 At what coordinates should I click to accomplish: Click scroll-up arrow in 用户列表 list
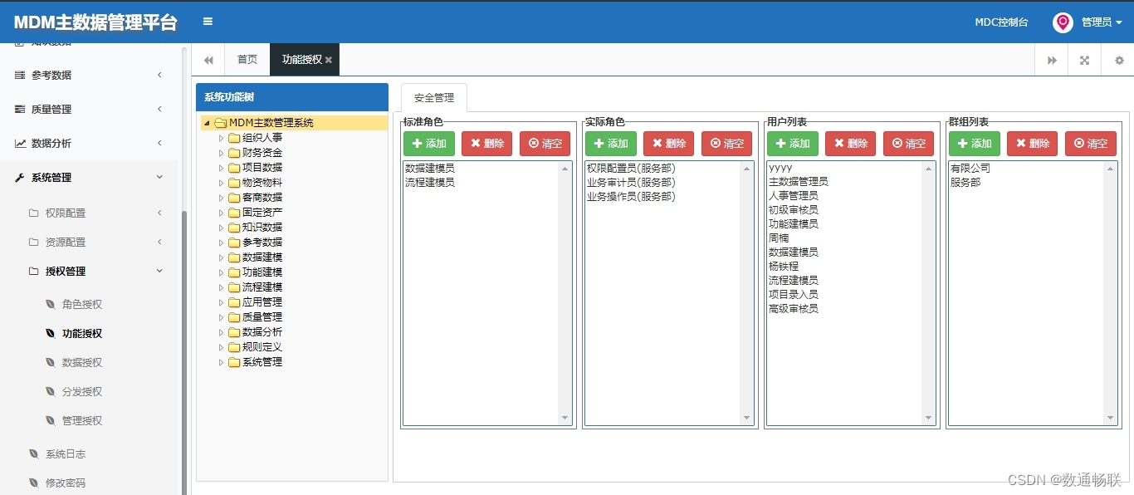click(929, 169)
